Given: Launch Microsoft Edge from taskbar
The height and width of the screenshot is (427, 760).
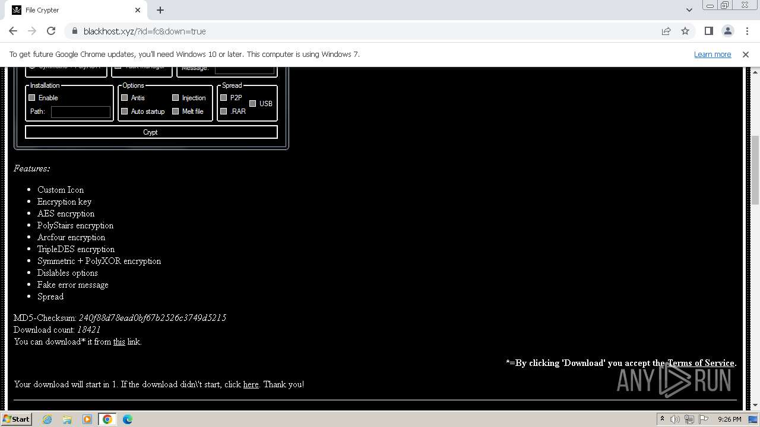Looking at the screenshot, I should click(x=128, y=419).
